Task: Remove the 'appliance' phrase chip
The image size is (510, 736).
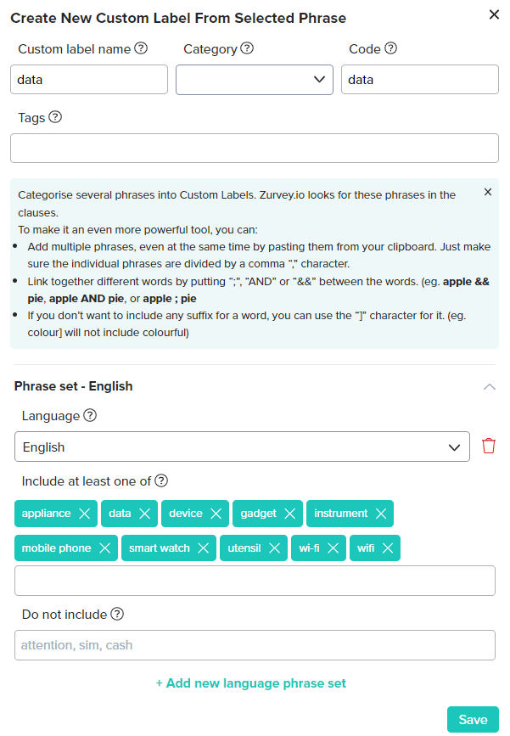Action: pos(84,514)
